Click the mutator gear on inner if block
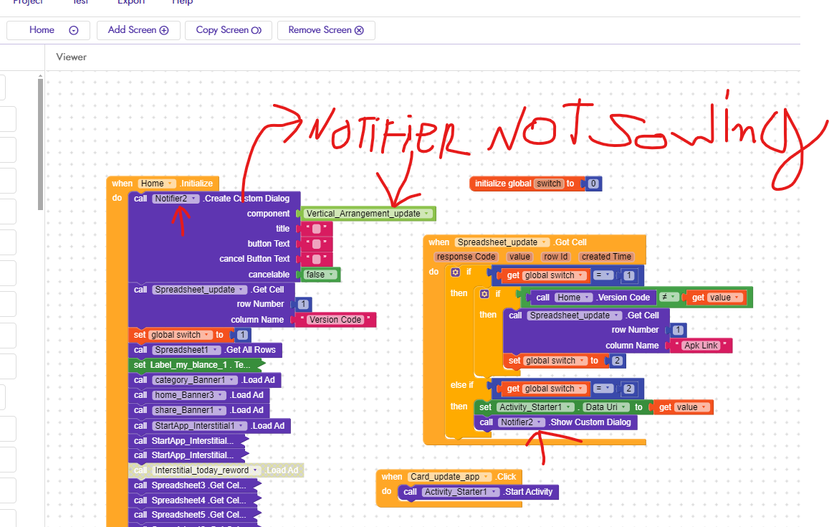The image size is (829, 527). point(484,294)
